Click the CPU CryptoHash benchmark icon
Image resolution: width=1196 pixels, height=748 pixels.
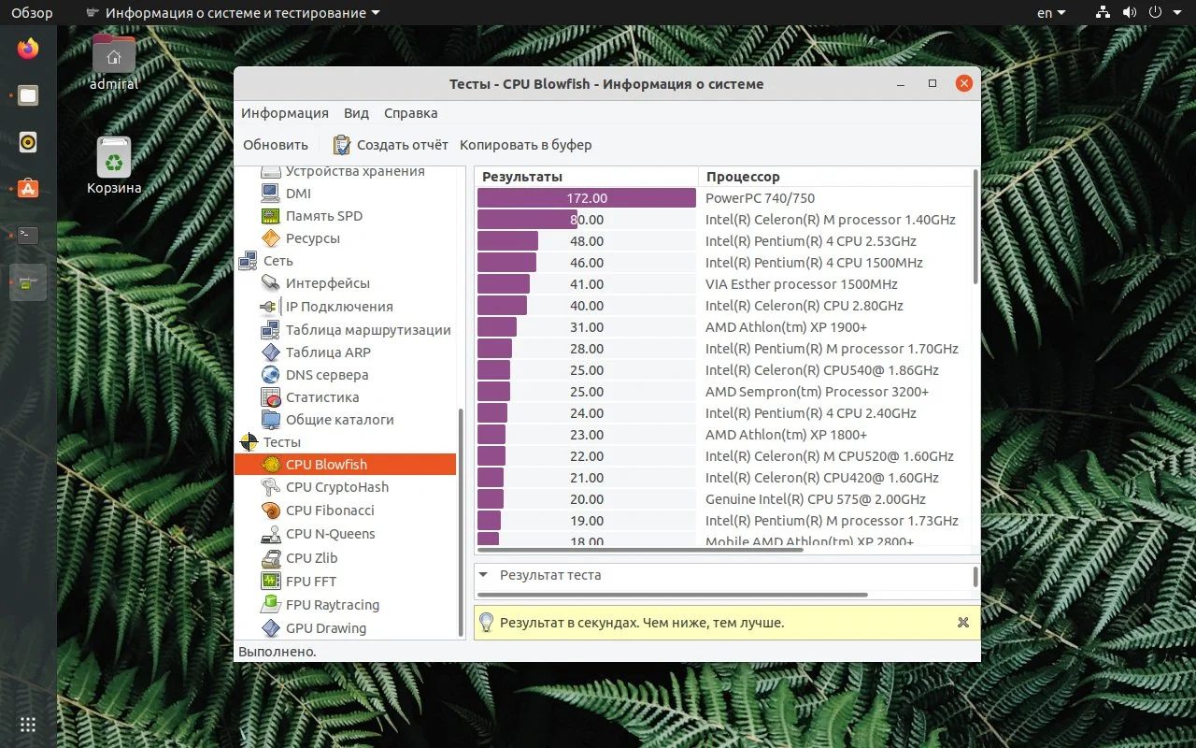(x=271, y=487)
